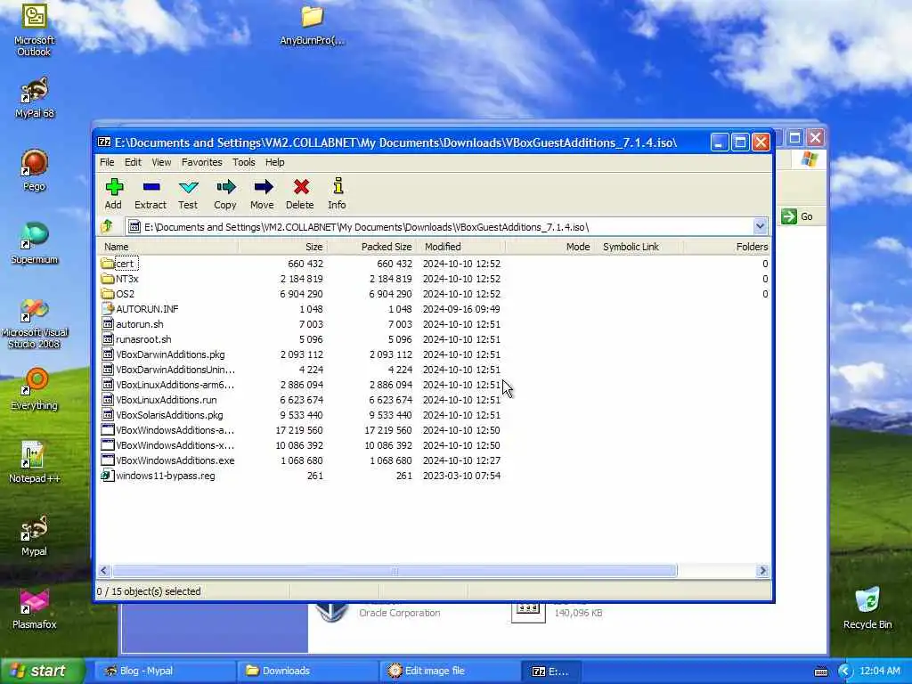Select the 17 219 560 VBoxWindowsAdditions-a file
912x684 pixels.
(x=167, y=430)
